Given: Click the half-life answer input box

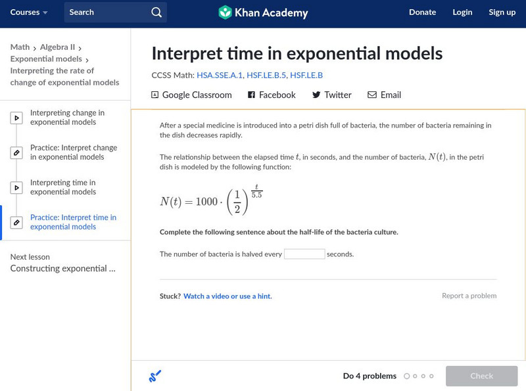Looking at the screenshot, I should pos(304,254).
